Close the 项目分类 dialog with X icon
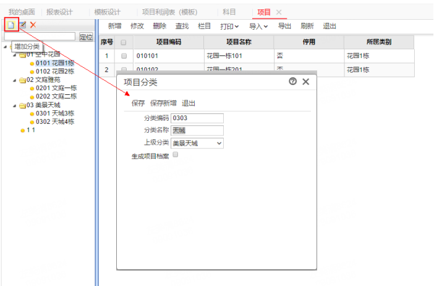 [305, 81]
